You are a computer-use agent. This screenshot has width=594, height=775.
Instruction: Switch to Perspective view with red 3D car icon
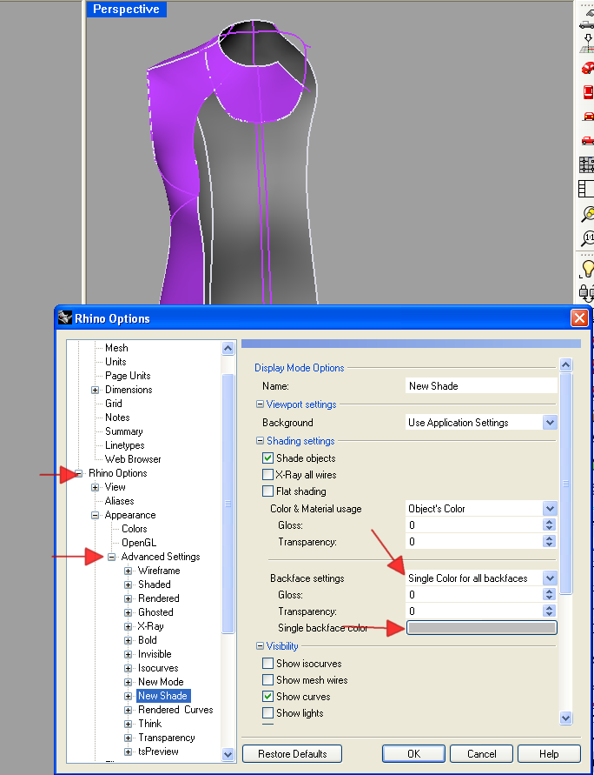587,67
